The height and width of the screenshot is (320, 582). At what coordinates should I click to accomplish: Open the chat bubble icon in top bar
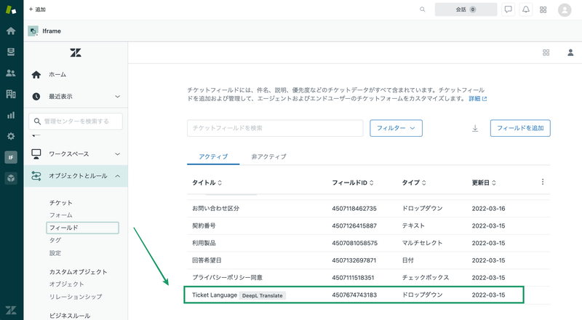[x=508, y=9]
